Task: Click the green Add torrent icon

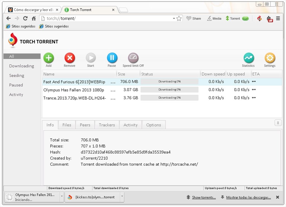Action: 49,58
